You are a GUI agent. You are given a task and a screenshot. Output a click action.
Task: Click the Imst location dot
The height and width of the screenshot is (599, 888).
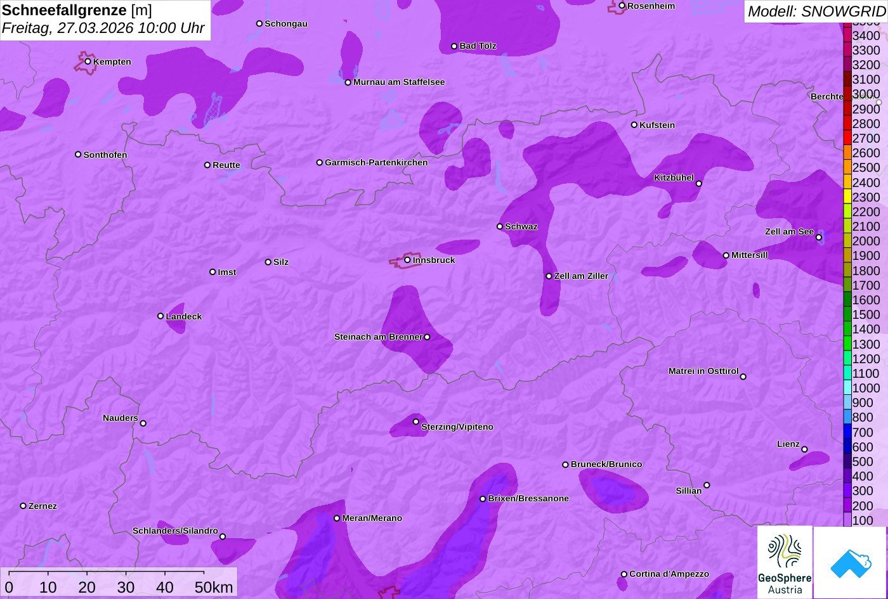pos(212,272)
